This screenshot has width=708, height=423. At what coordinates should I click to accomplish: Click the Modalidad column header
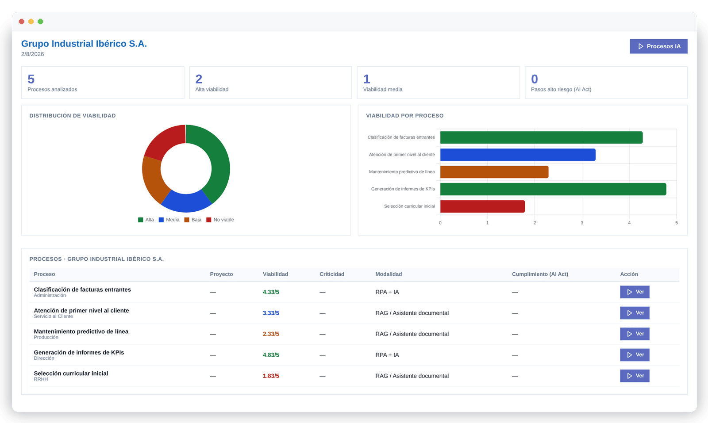tap(389, 274)
